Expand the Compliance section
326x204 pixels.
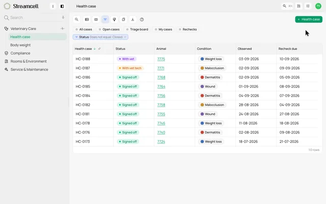coord(20,53)
